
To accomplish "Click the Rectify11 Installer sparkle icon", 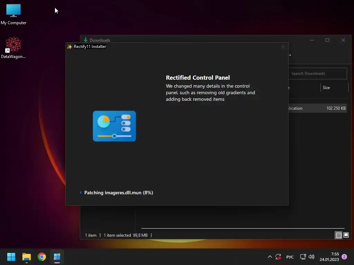I will (69, 47).
